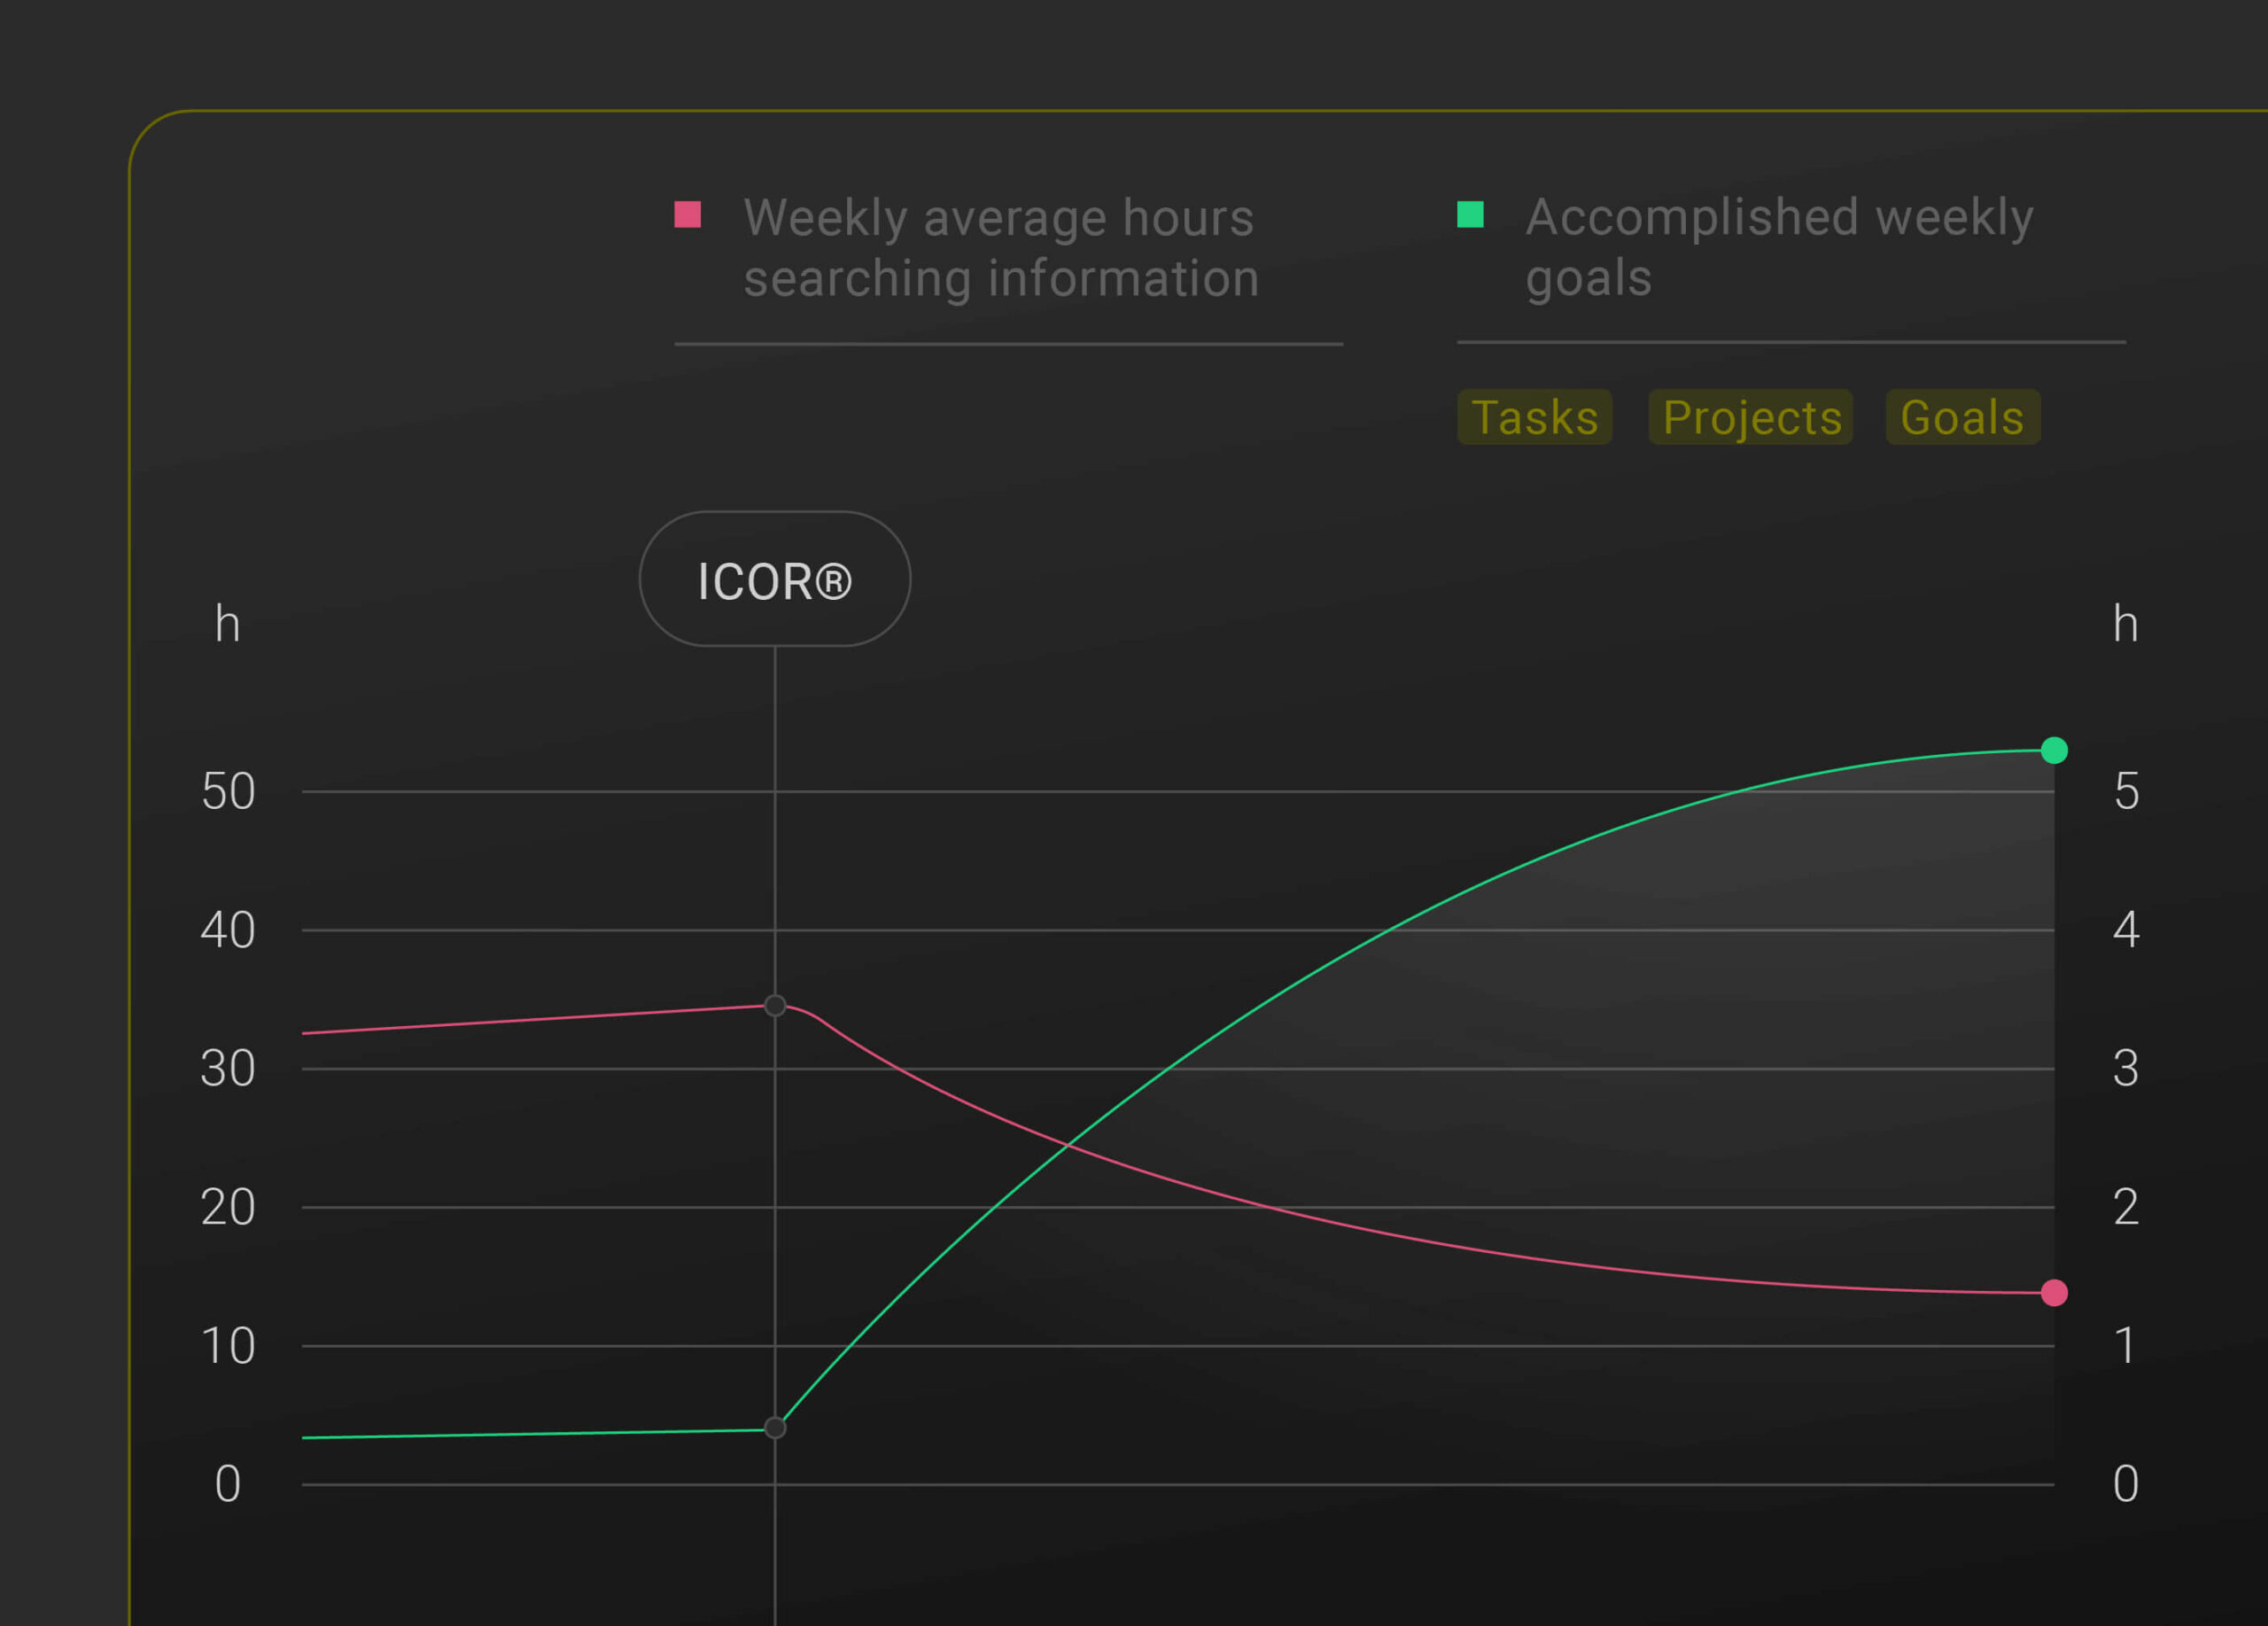Click the gray marker point on the green line
This screenshot has height=1626, width=2268.
pos(775,1428)
